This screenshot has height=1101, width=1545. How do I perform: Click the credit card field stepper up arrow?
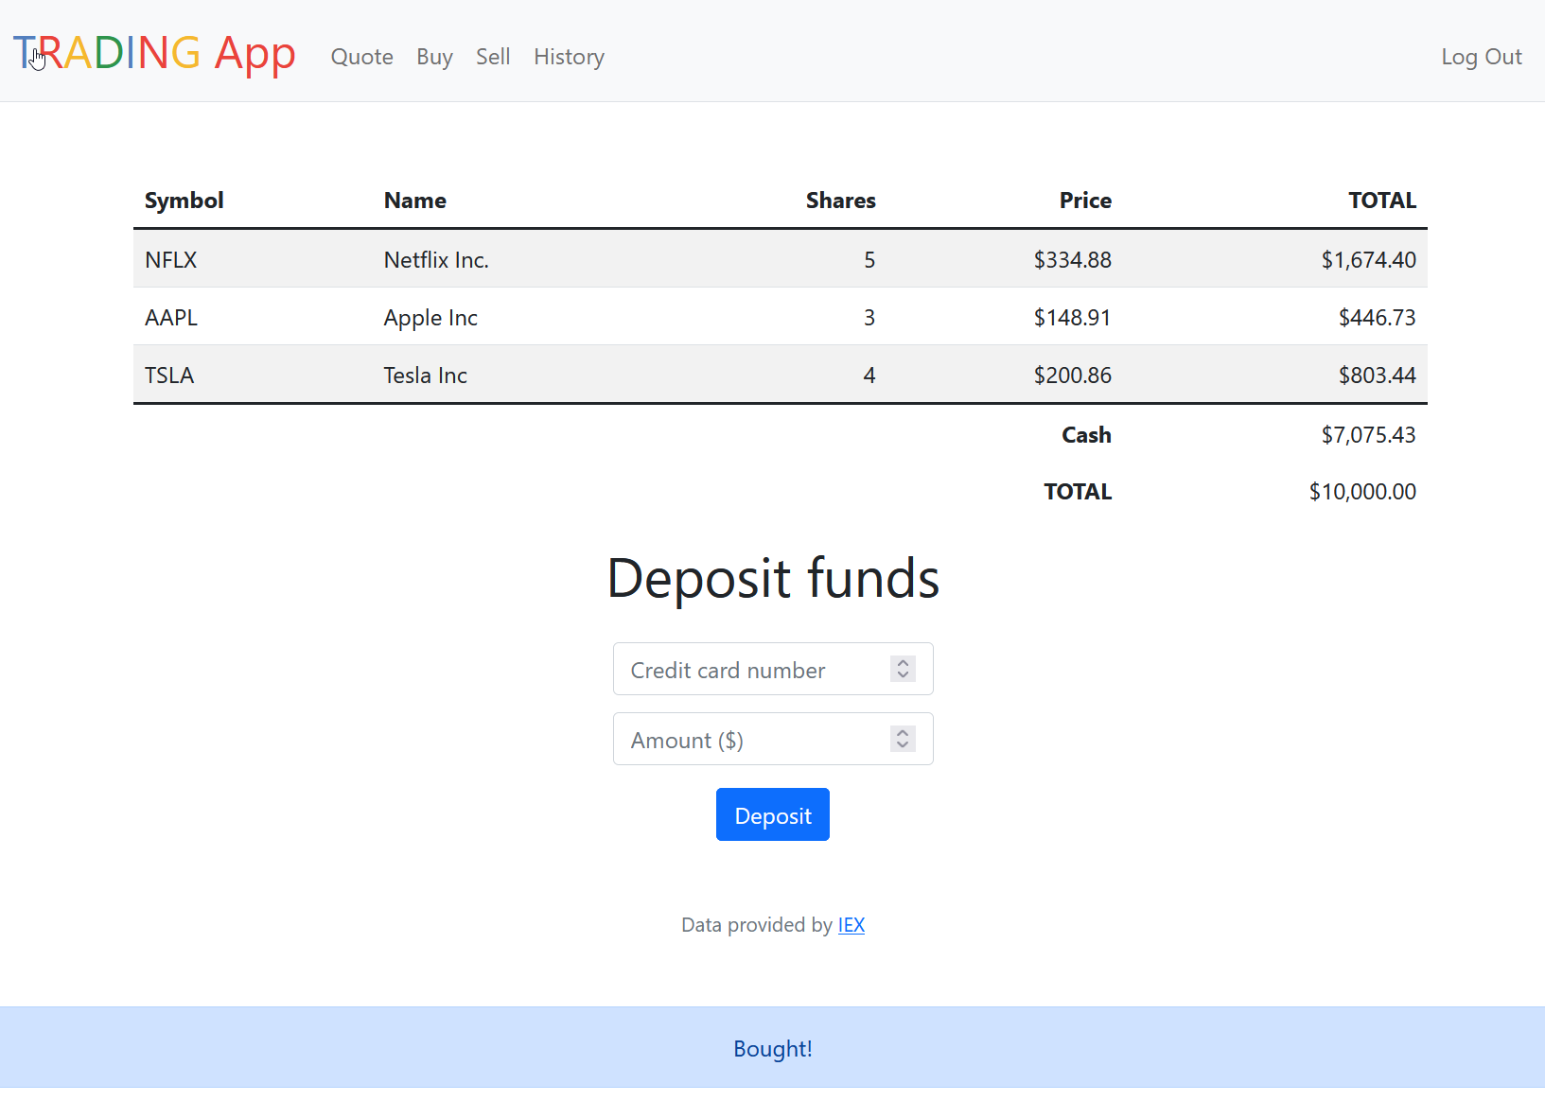pos(902,662)
